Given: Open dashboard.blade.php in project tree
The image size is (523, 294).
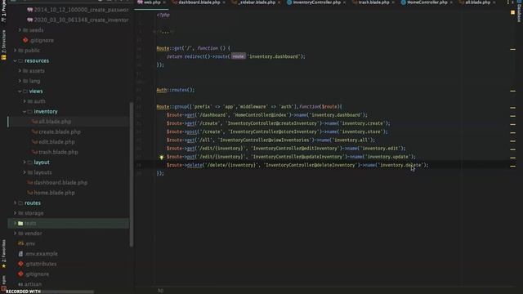Looking at the screenshot, I should (x=57, y=183).
